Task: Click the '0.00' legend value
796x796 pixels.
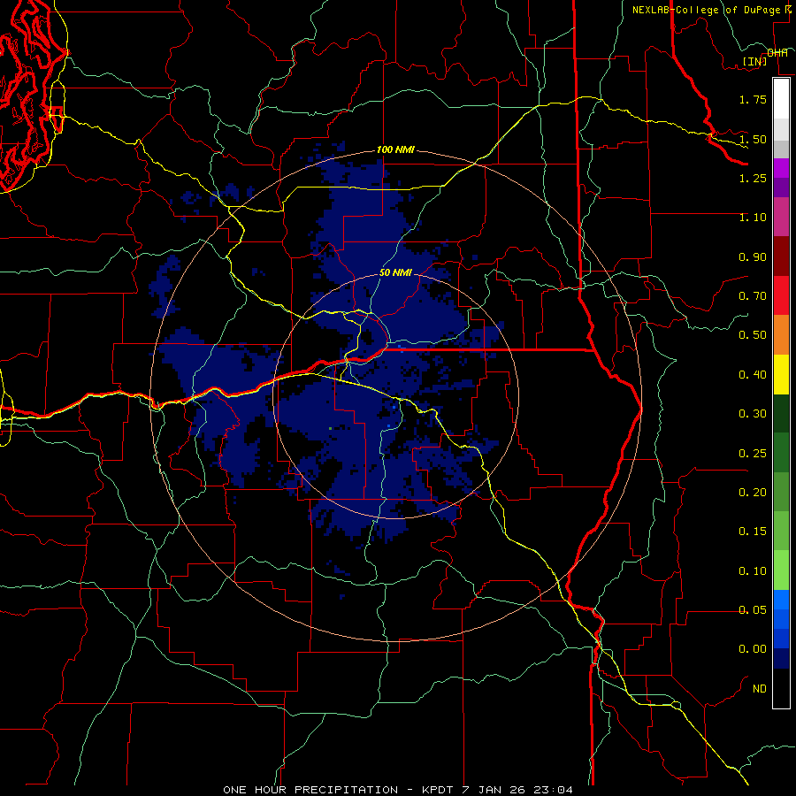Action: coord(753,649)
